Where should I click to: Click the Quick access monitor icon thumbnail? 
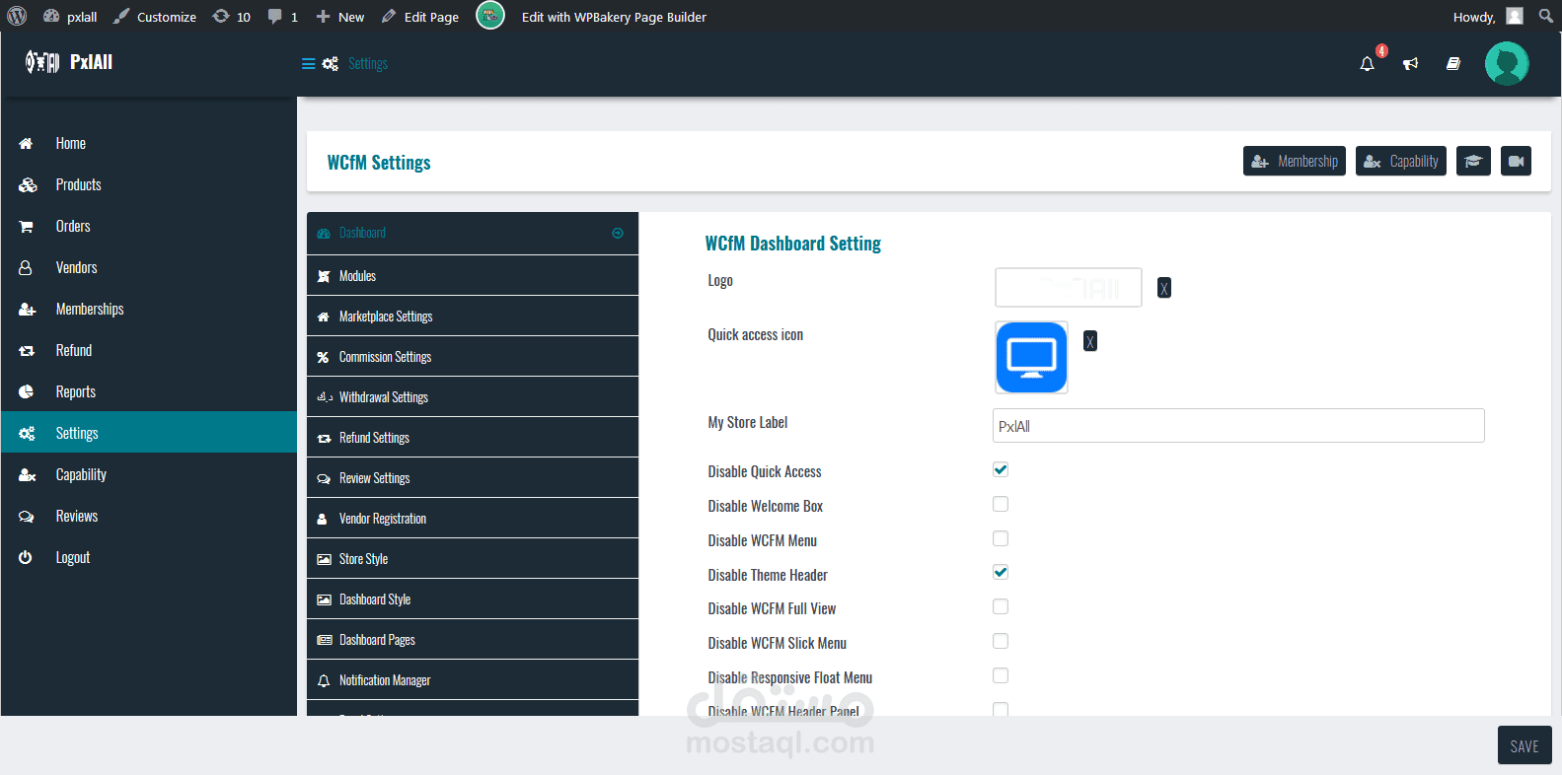click(x=1031, y=357)
